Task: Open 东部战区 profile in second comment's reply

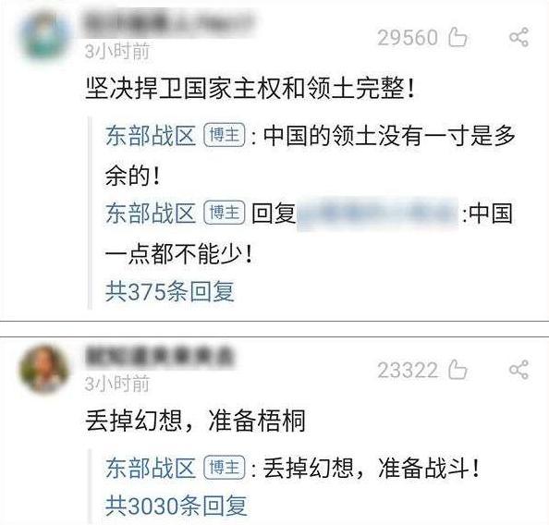Action: (x=151, y=468)
